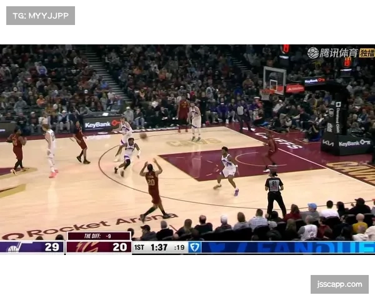This screenshot has width=375, height=300.
Task: Click the Jazz score of 29
Action: click(x=52, y=247)
